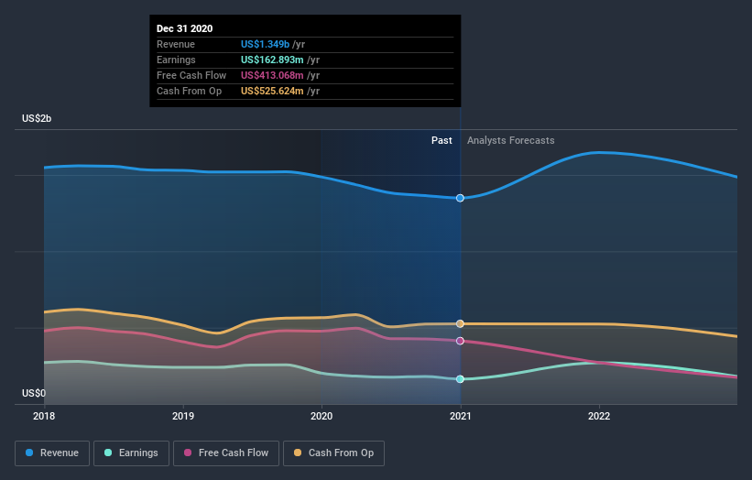Click the blue Revenue legend dot
The height and width of the screenshot is (480, 752).
(29, 453)
